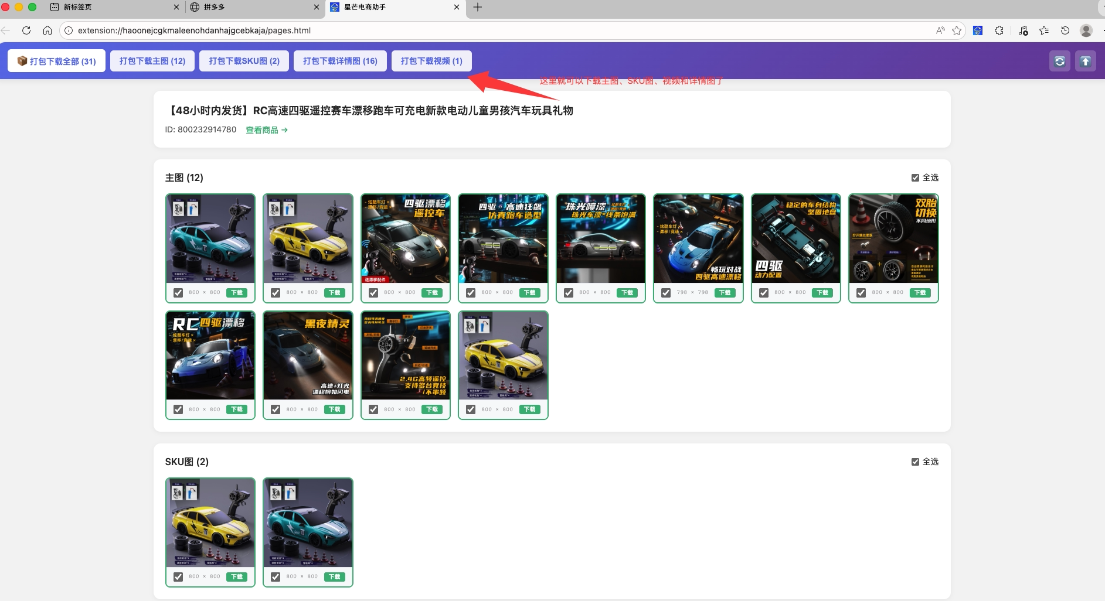Click the back-to-top arrow icon in purple header
The image size is (1105, 601).
(1085, 61)
